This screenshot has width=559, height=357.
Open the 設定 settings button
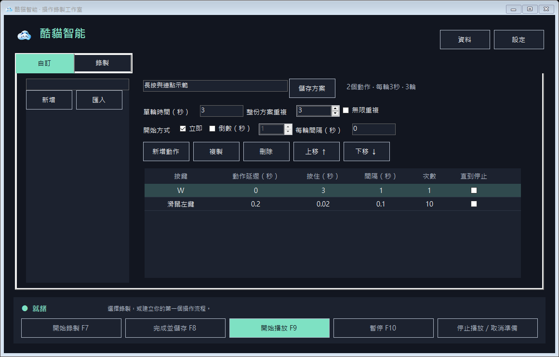[x=519, y=40]
